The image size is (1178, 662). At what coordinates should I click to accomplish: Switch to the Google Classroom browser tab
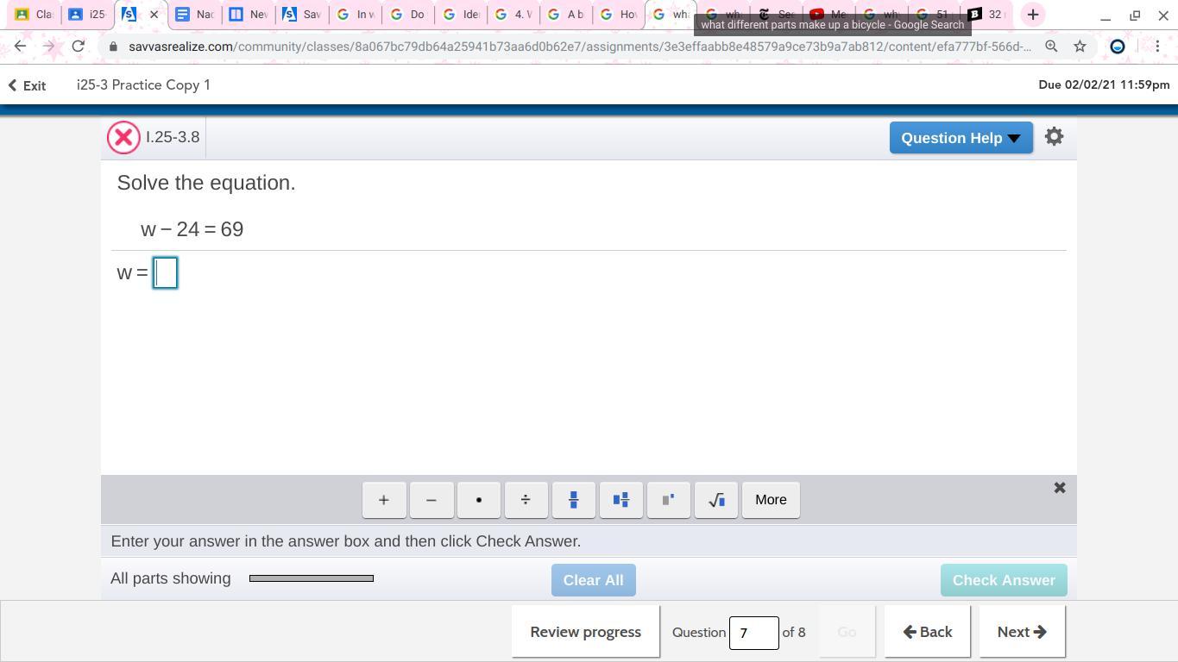33,15
